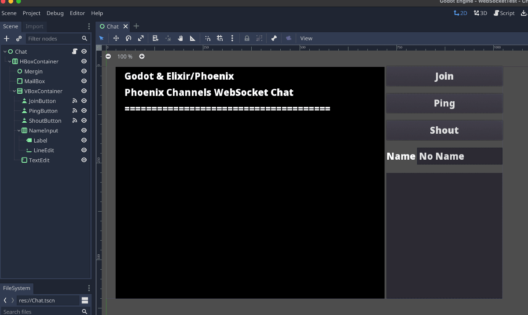Collapse the Chat root node

tap(5, 51)
